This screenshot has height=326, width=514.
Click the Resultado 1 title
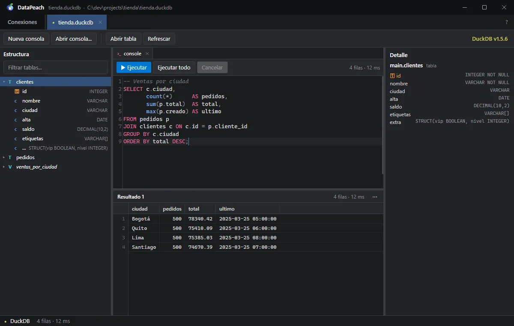pyautogui.click(x=131, y=197)
